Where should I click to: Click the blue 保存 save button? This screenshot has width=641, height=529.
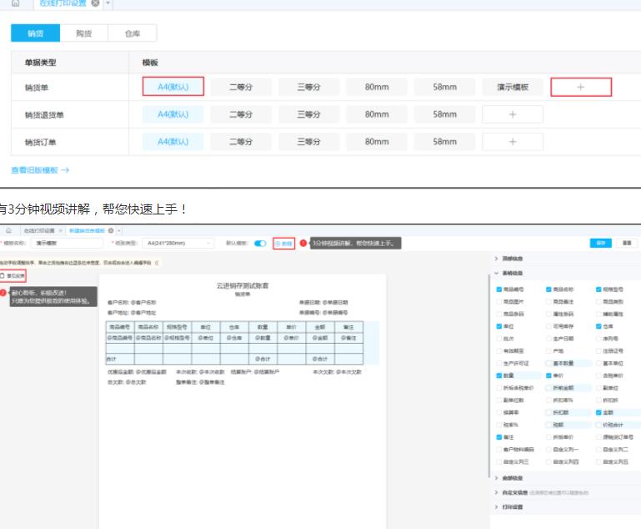[600, 243]
